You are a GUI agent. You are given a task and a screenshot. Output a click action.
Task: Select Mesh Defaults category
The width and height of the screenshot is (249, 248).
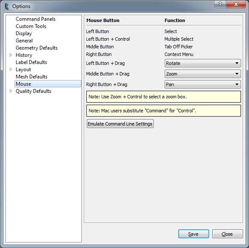click(32, 77)
